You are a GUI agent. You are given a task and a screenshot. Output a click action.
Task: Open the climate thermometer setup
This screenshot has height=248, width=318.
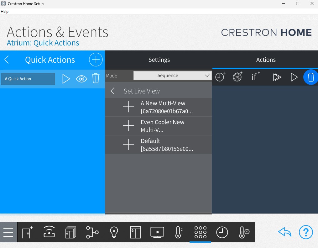[179, 232]
